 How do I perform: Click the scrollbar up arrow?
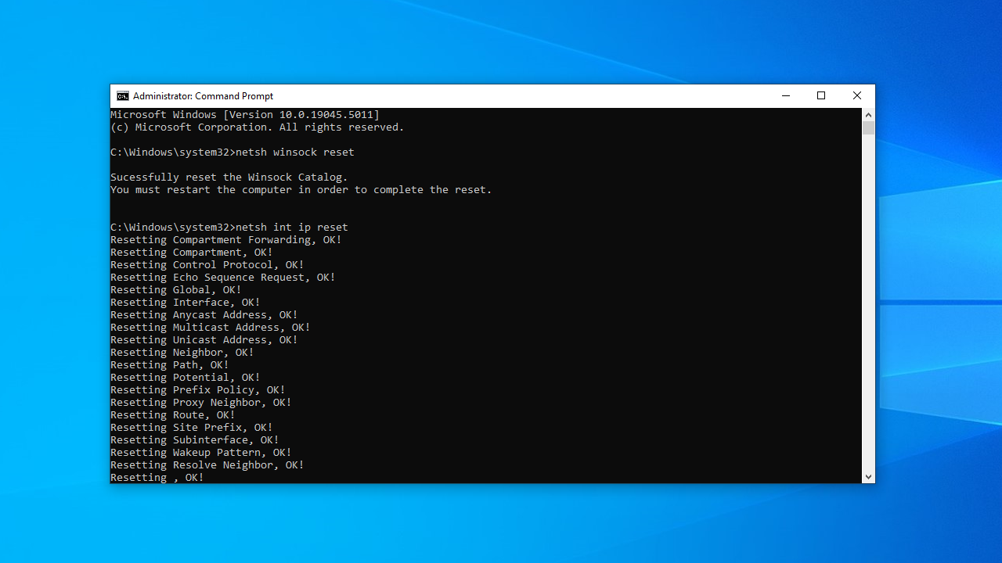click(x=868, y=115)
